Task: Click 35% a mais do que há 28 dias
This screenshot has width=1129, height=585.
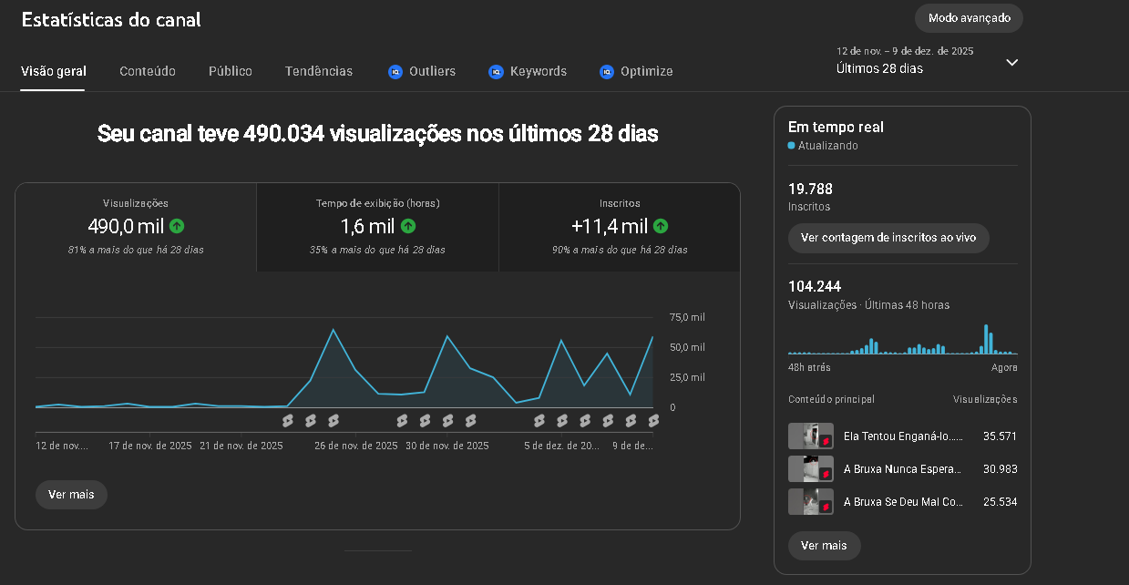Action: (x=377, y=250)
